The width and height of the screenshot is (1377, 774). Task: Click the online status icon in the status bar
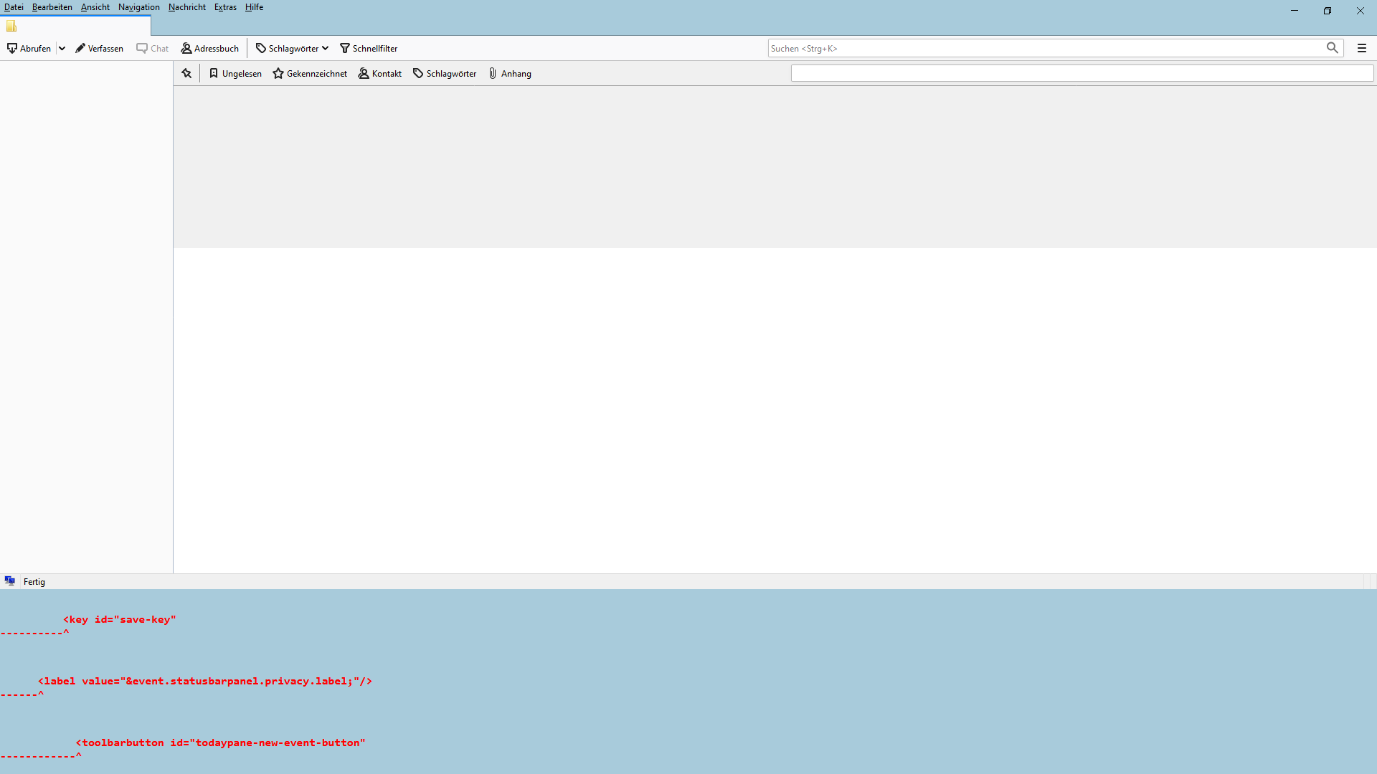coord(10,581)
